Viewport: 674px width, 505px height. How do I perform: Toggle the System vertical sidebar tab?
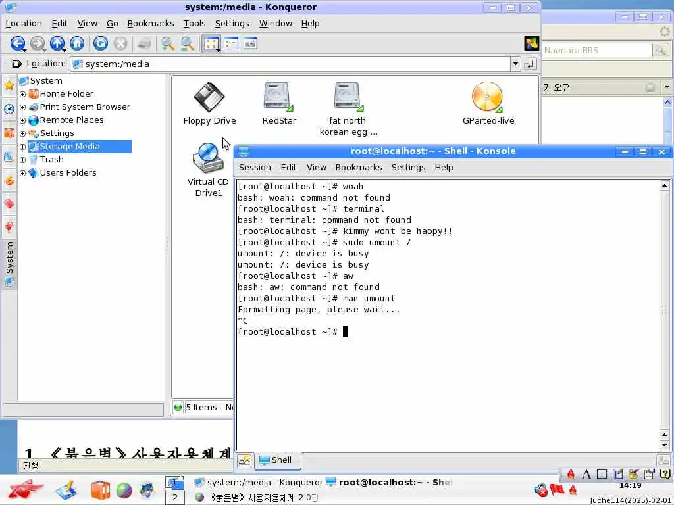pos(9,263)
